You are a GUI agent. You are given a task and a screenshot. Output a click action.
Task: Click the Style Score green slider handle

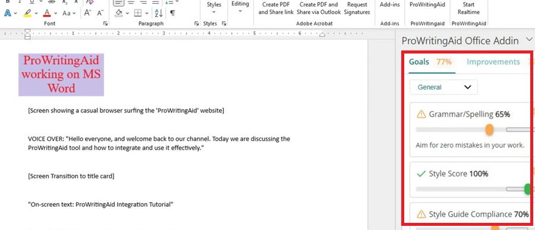click(x=527, y=189)
